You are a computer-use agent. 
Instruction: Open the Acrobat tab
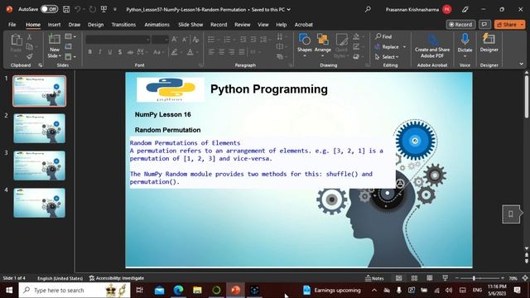(x=304, y=24)
